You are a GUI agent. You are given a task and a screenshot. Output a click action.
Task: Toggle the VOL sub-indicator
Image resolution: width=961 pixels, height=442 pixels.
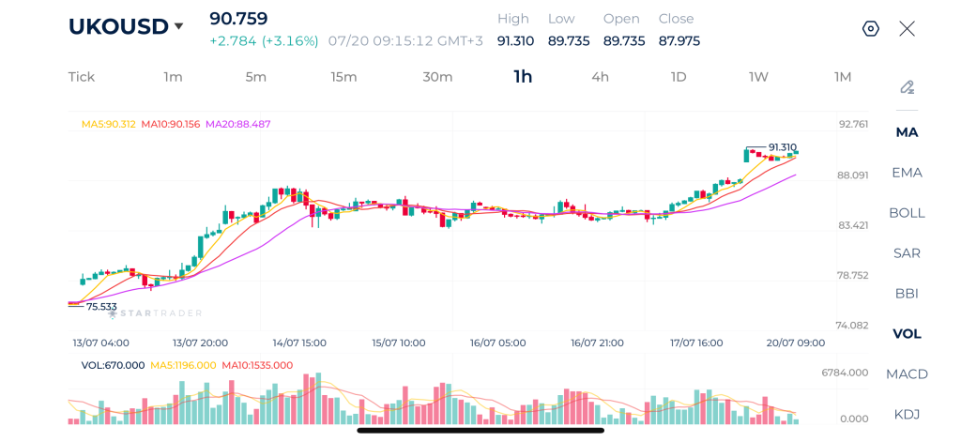[908, 333]
